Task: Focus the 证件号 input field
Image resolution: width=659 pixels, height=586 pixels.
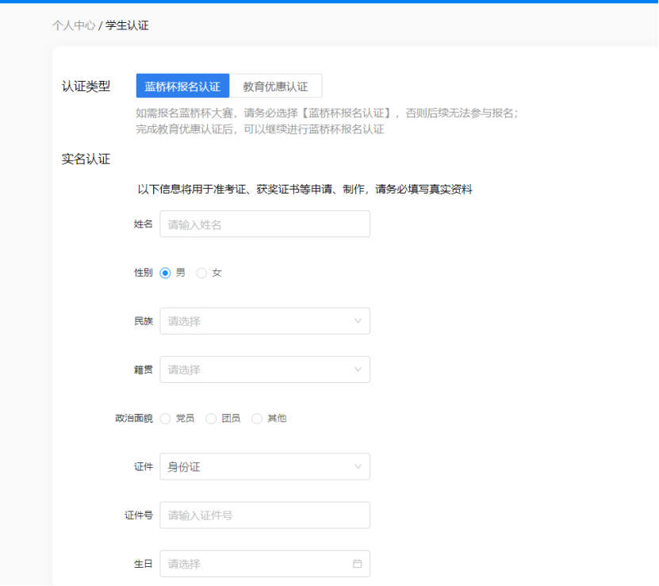Action: pos(265,515)
